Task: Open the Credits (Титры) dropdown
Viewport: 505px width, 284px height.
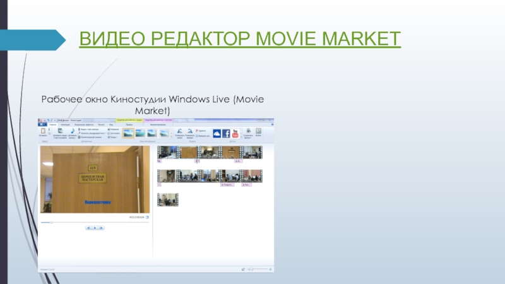Action: pos(112,137)
